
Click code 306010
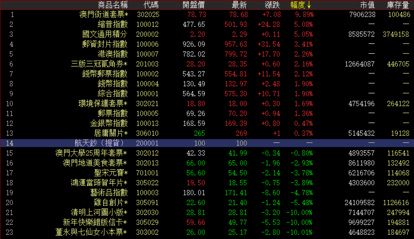(147, 134)
